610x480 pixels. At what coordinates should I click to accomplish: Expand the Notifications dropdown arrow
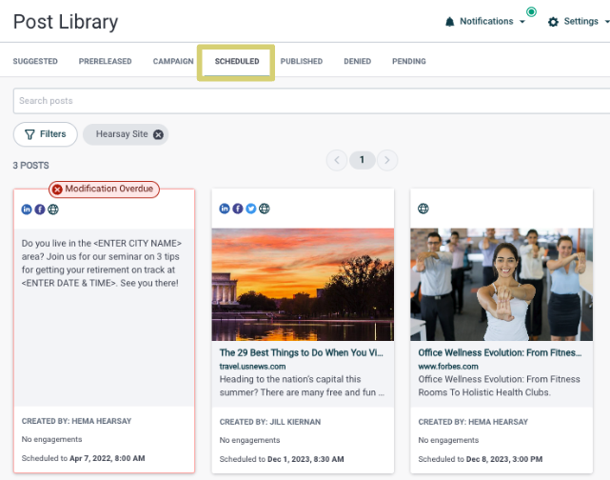[522, 22]
